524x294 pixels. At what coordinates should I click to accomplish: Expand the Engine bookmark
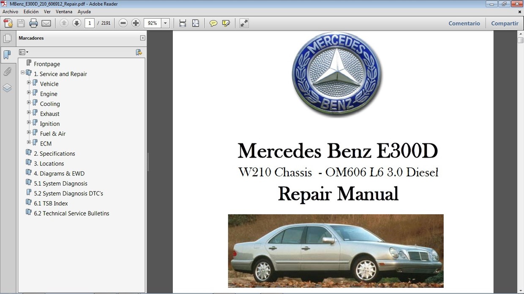[x=29, y=92]
